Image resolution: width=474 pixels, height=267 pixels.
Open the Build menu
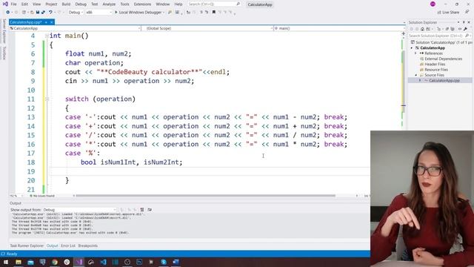click(x=66, y=4)
